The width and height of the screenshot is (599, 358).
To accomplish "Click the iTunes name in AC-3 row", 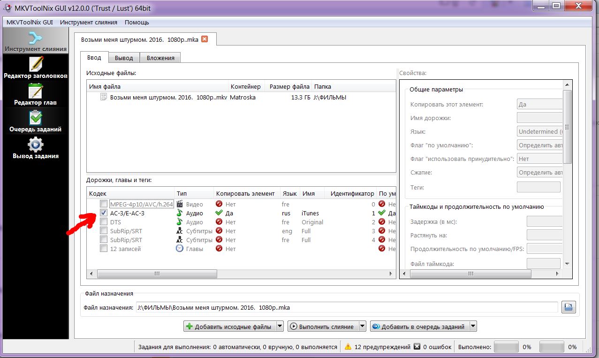I will [x=311, y=213].
